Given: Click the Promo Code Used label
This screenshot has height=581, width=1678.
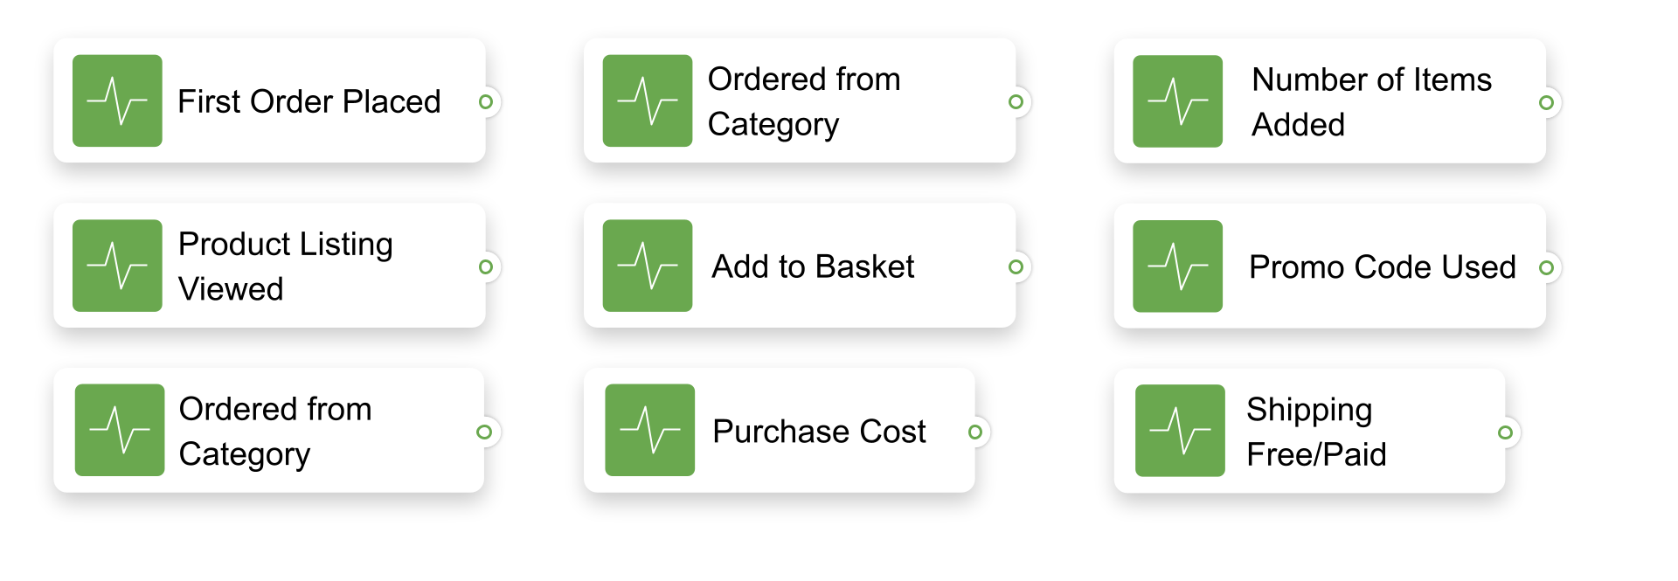Looking at the screenshot, I should [x=1381, y=267].
